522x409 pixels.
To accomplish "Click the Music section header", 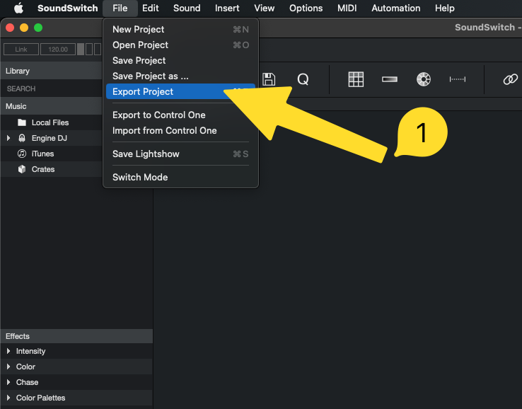I will pos(52,106).
